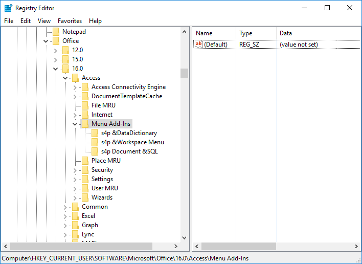Open the File menu
Image resolution: width=362 pixels, height=264 pixels.
(9, 21)
